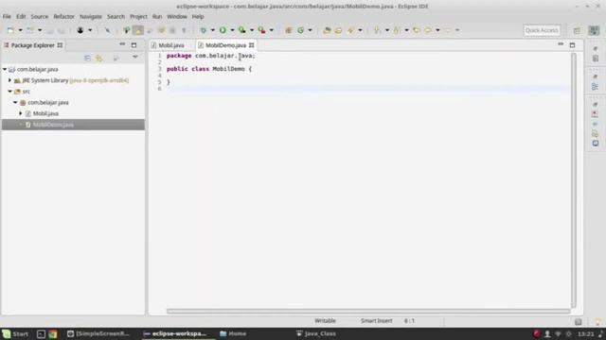The image size is (606, 340).
Task: Collapse the com.belajar.java package node
Action: click(15, 103)
